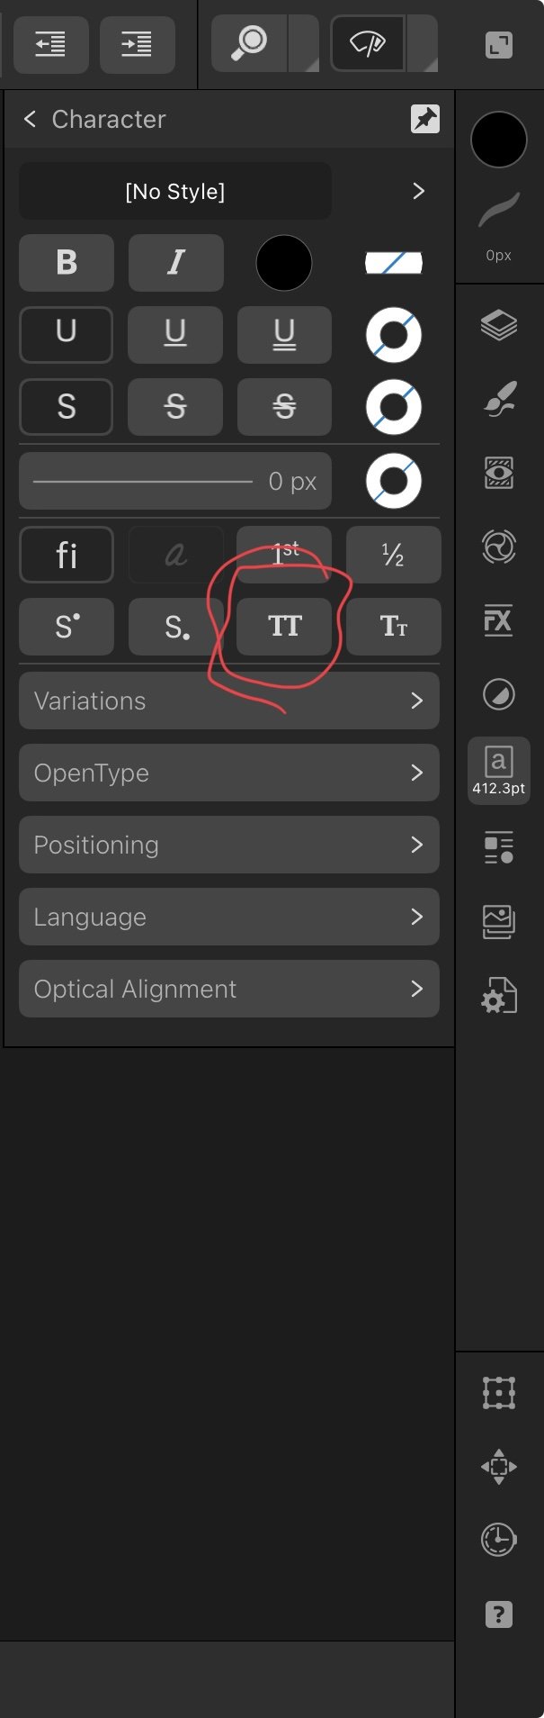544x1718 pixels.
Task: Toggle Italic text formatting
Action: [176, 263]
